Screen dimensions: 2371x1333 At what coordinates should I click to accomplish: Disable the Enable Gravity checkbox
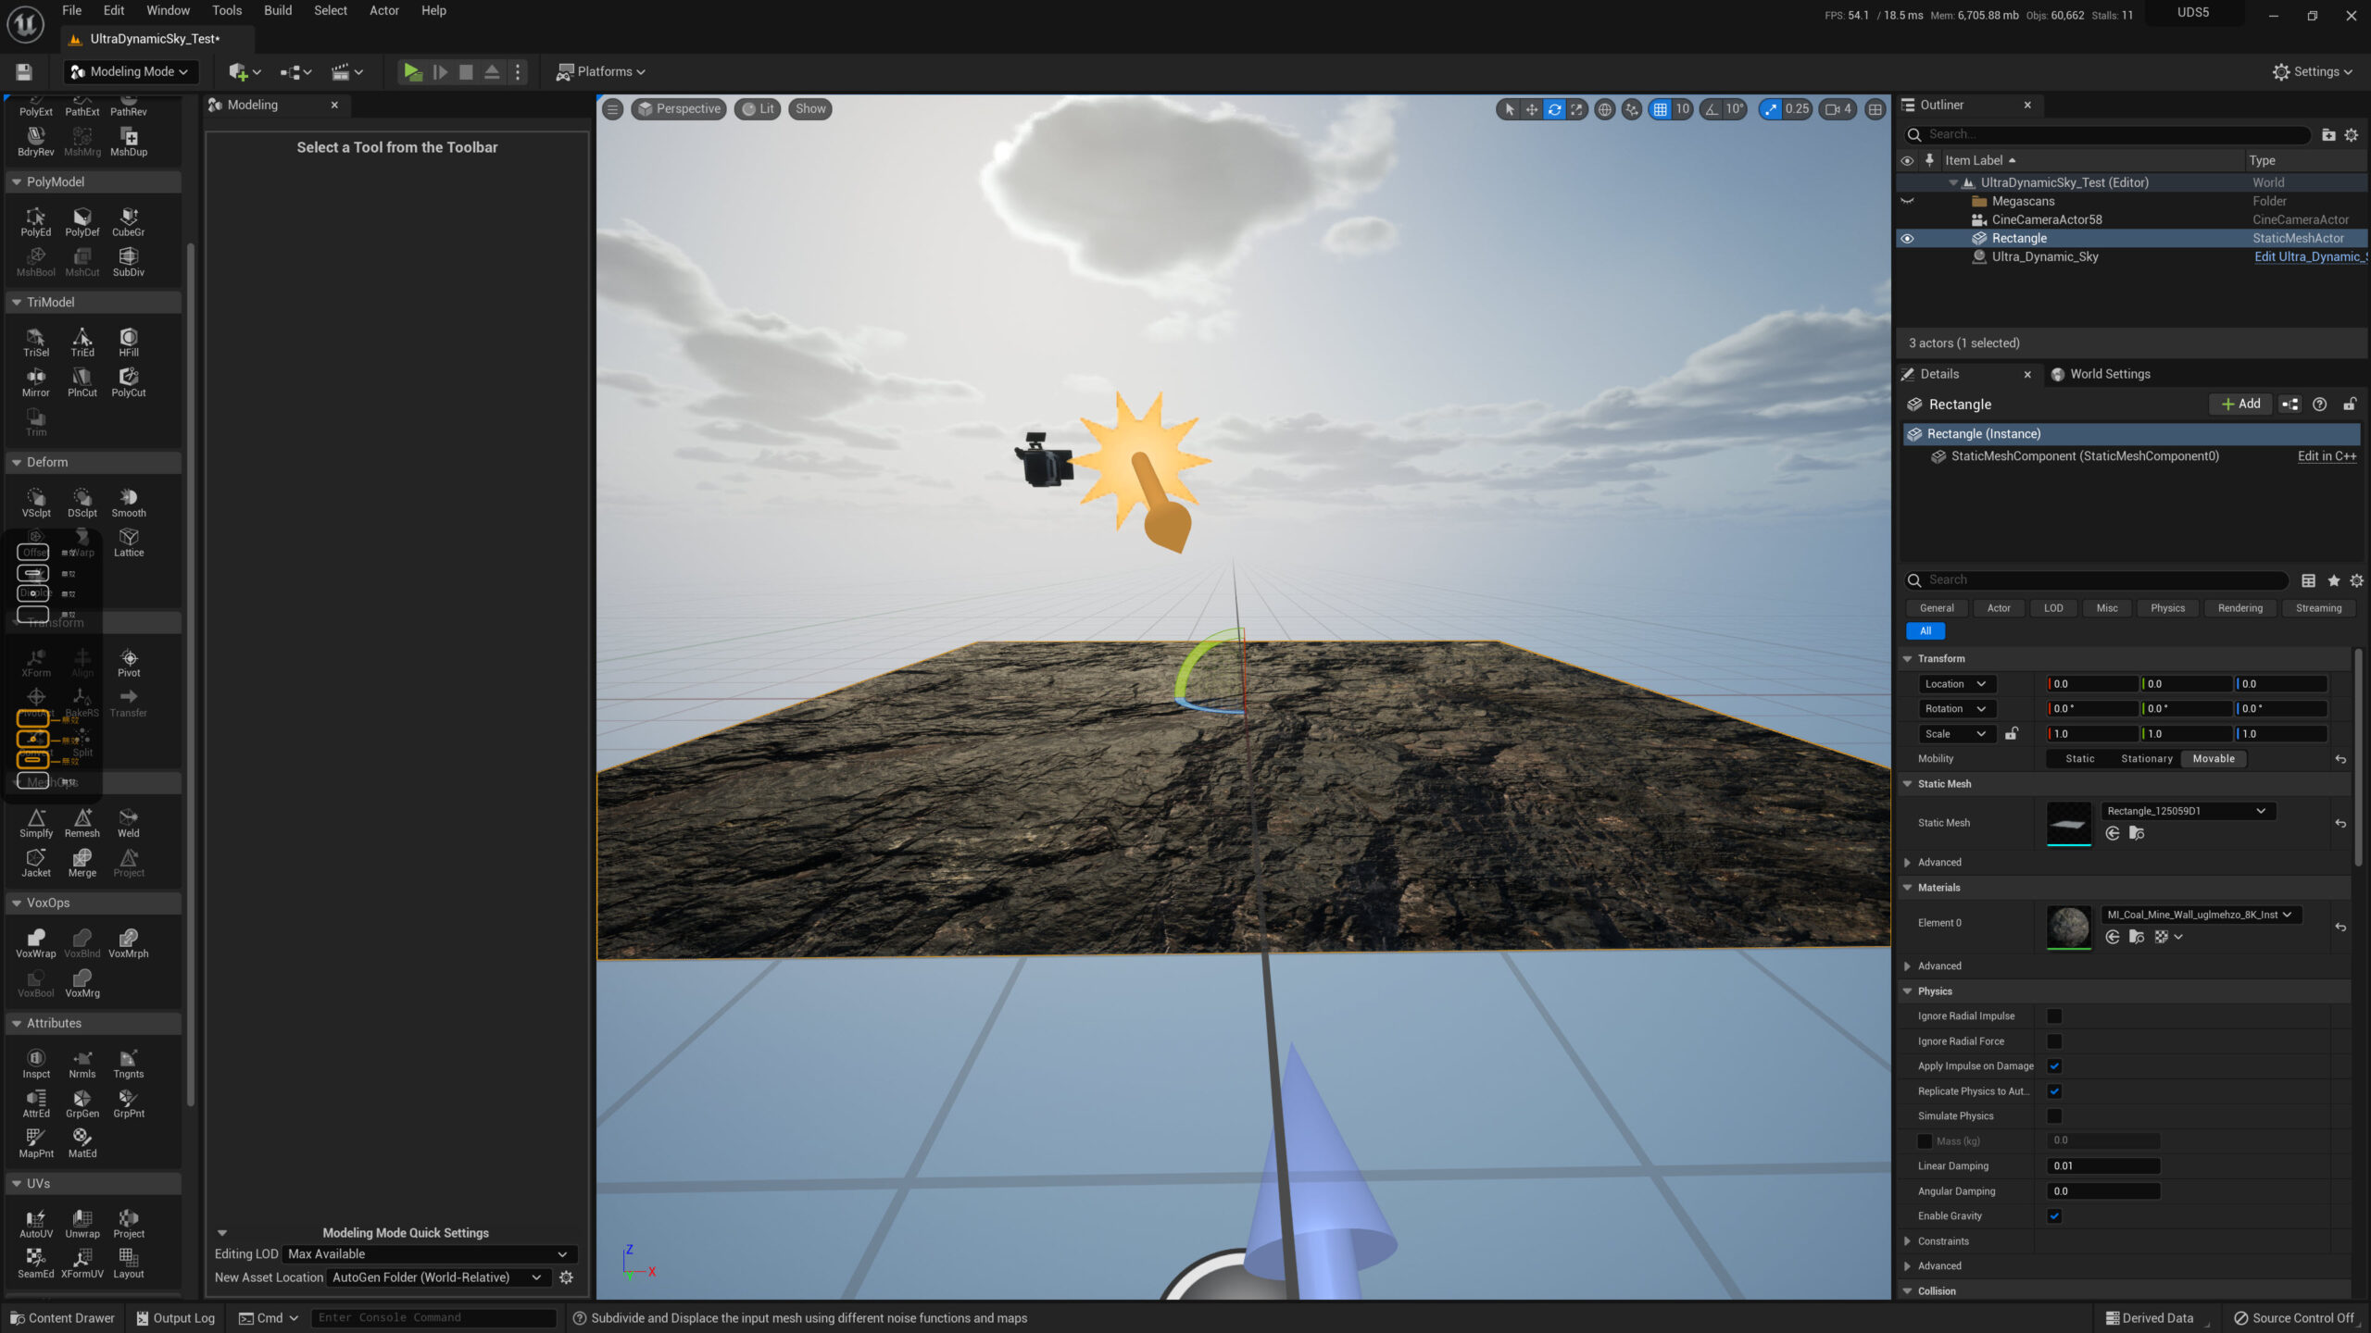point(2054,1216)
